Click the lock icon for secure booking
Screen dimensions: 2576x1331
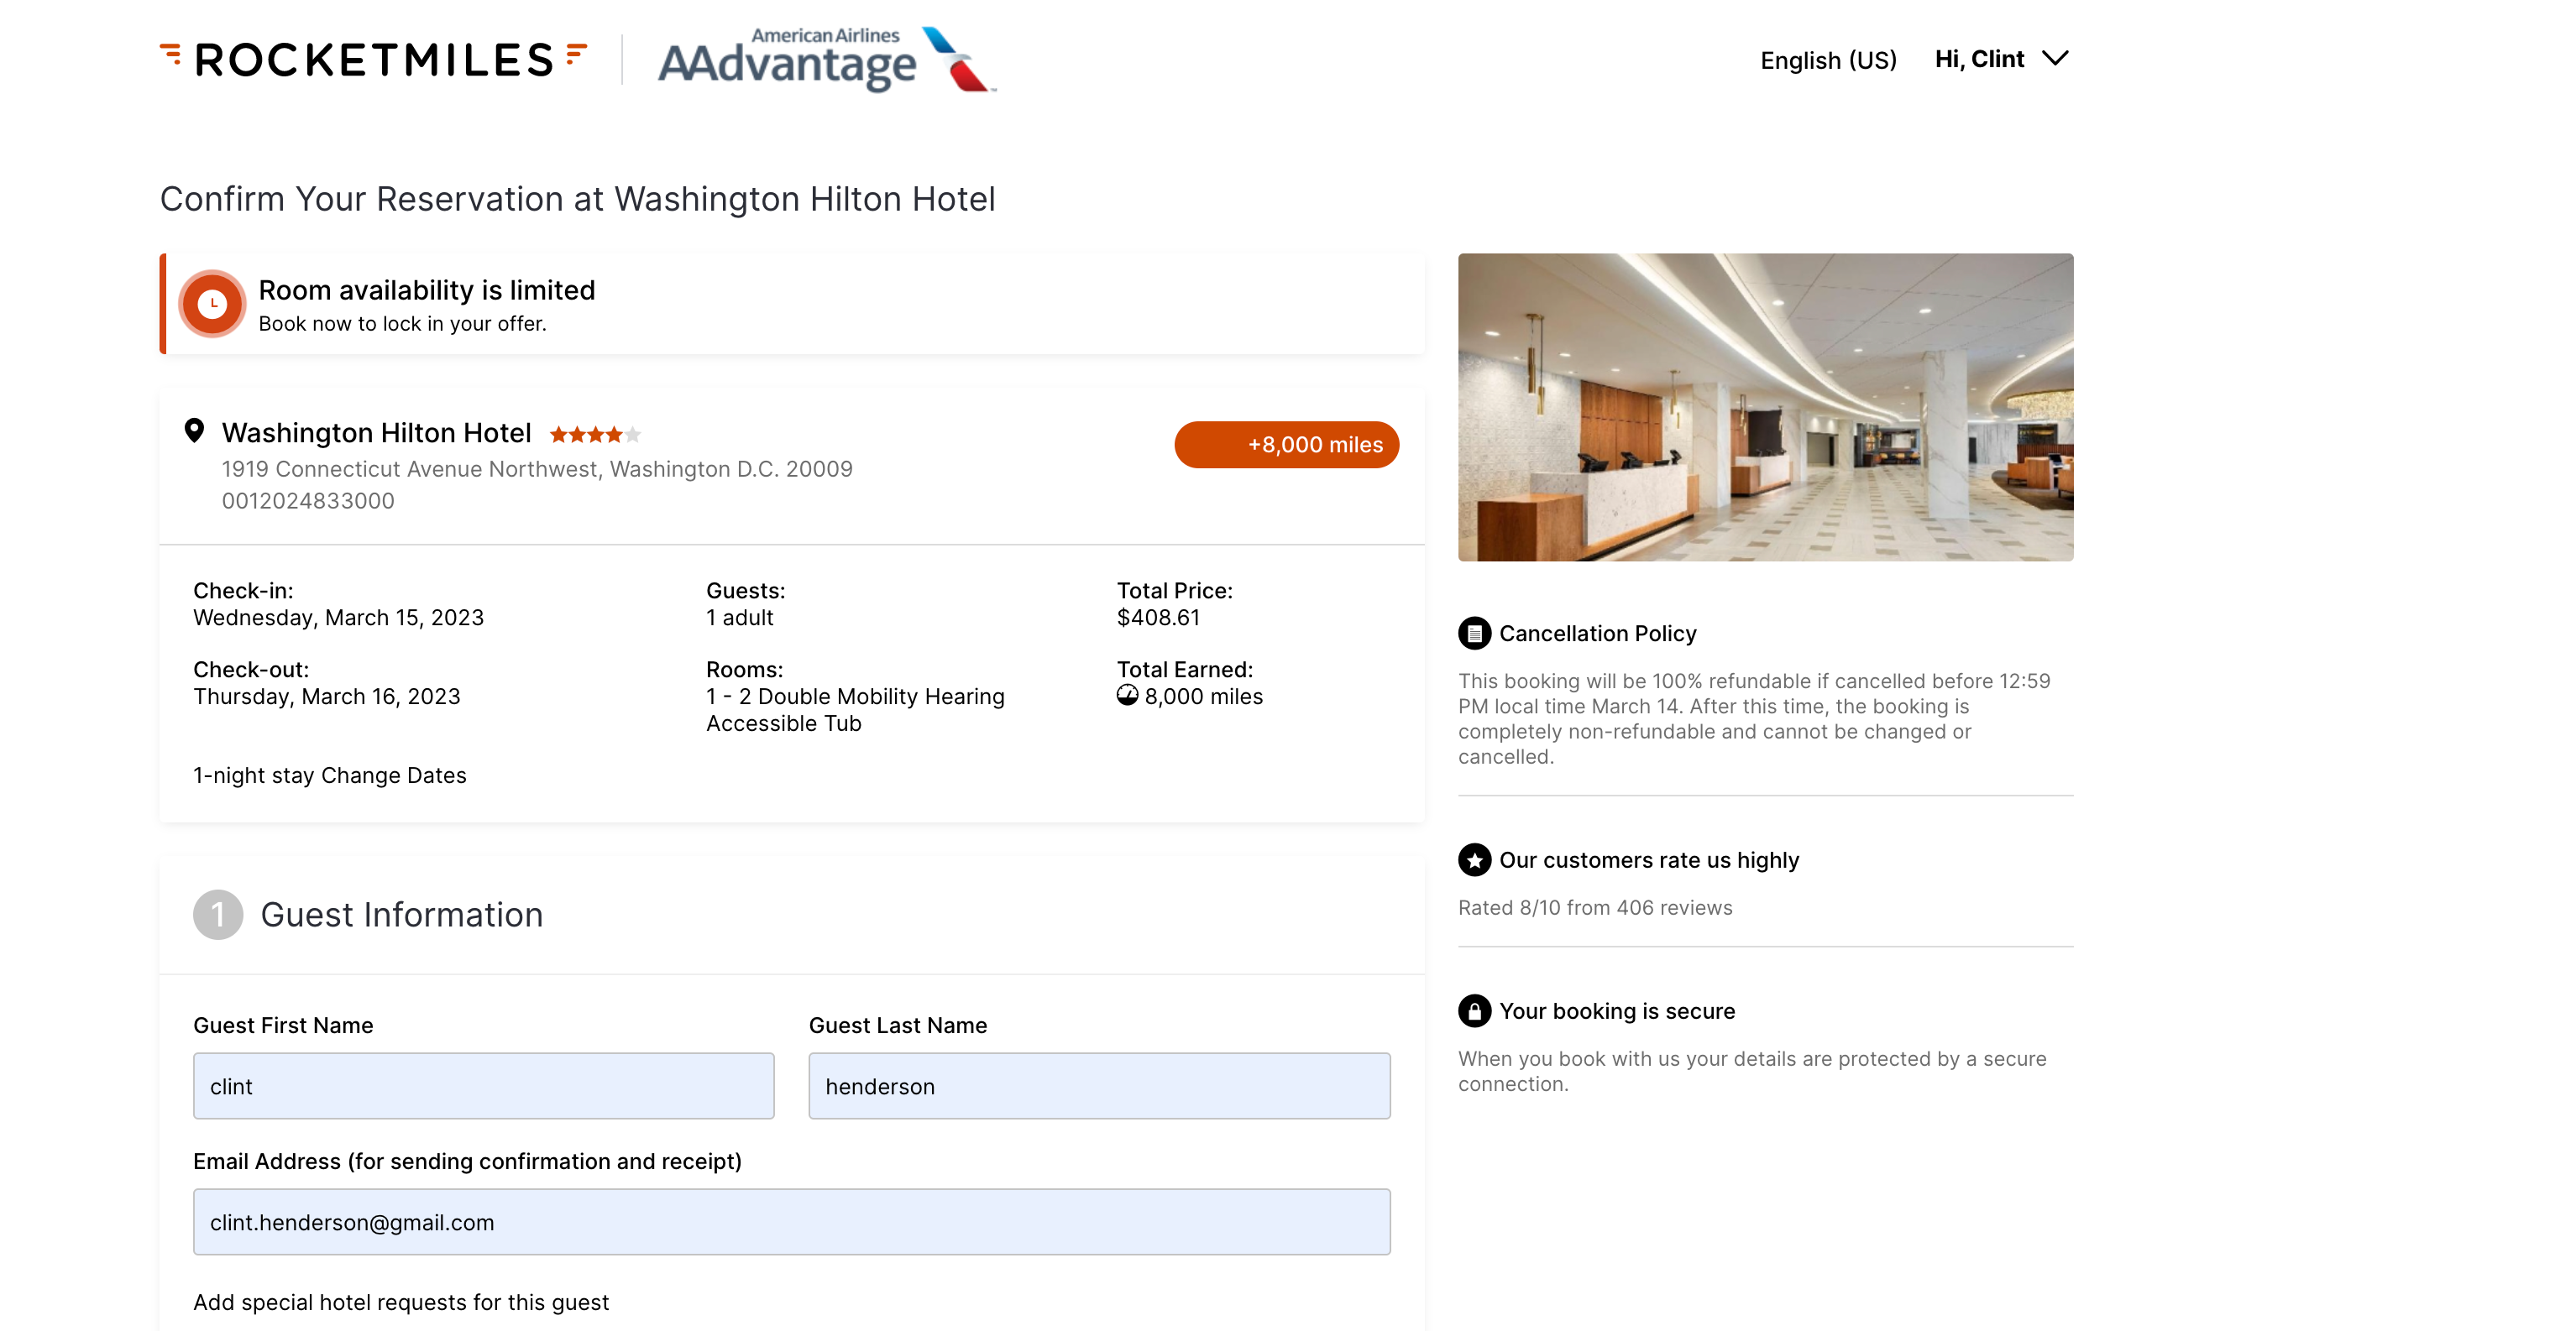(x=1474, y=1011)
